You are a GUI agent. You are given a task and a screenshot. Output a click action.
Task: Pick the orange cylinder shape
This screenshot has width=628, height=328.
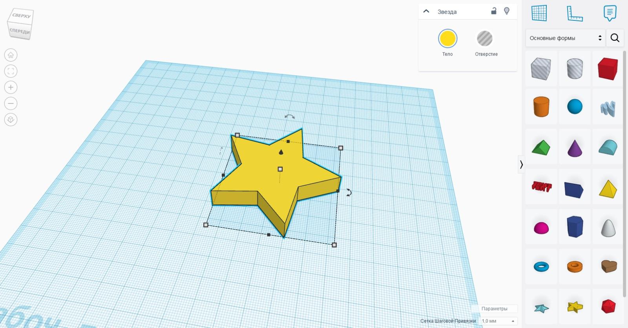[x=541, y=107]
